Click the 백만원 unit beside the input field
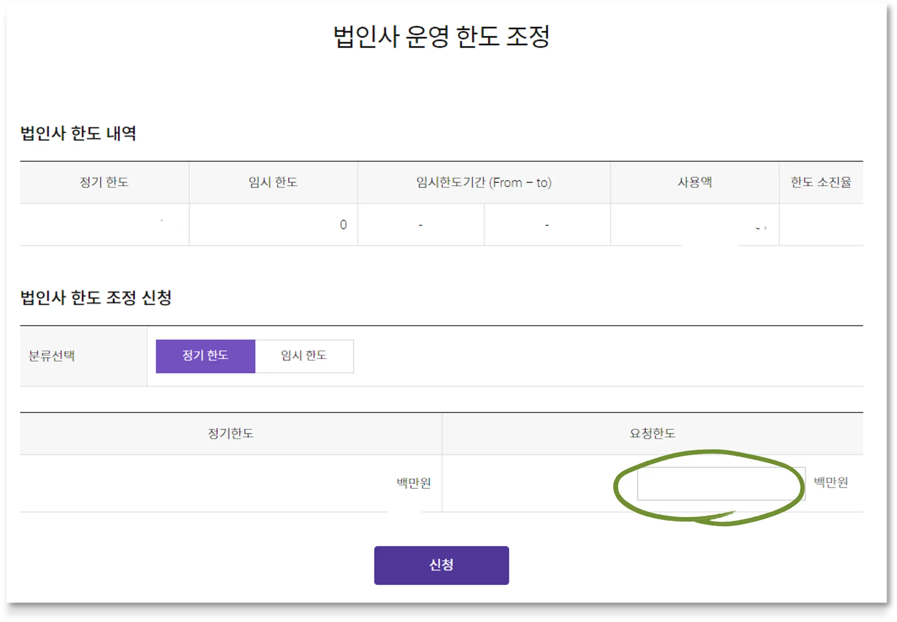897x622 pixels. point(831,482)
